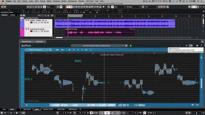This screenshot has height=115, width=205.
Task: Open No Pre-Process Manual Editing Only dropdown
Action: [97, 46]
